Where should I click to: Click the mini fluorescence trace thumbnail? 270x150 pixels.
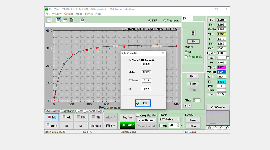click(x=218, y=119)
